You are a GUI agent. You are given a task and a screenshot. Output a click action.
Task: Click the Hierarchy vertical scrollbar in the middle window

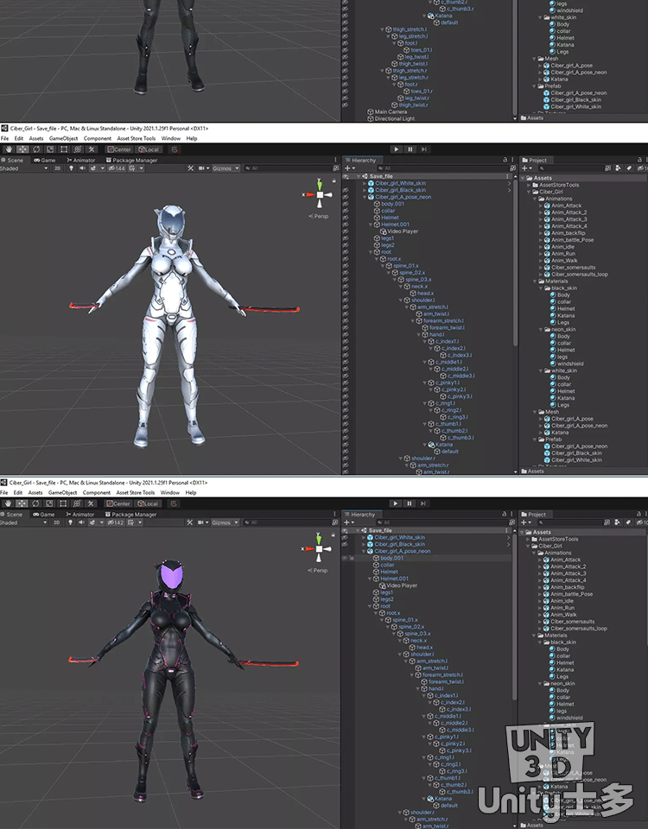(515, 263)
